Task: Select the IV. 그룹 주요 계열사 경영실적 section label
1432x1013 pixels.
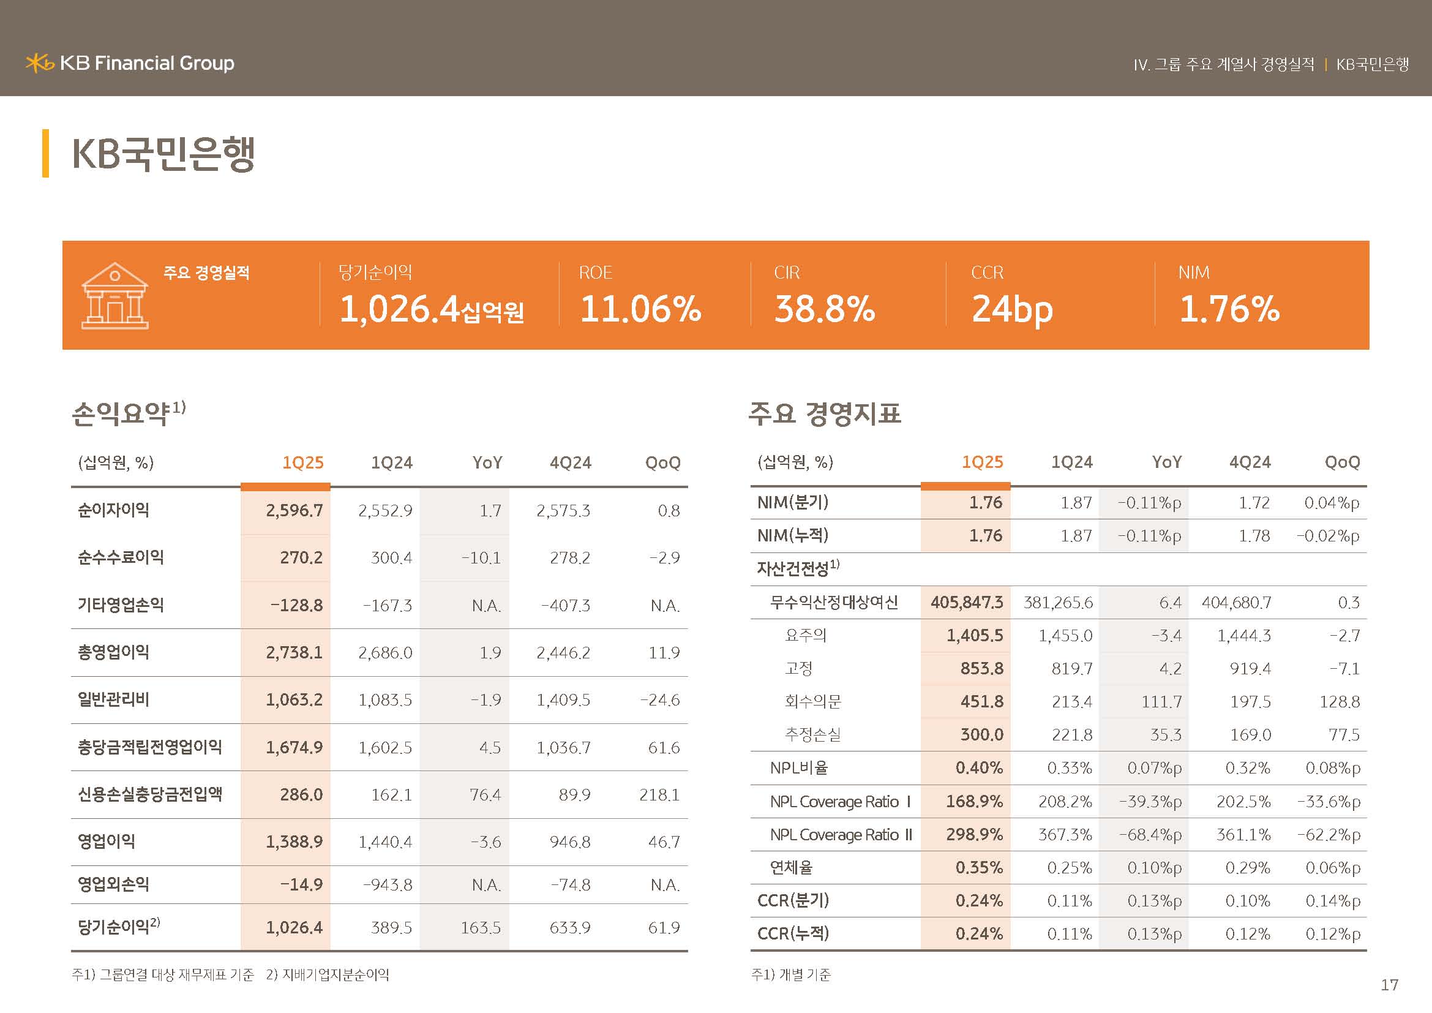Action: [1223, 64]
